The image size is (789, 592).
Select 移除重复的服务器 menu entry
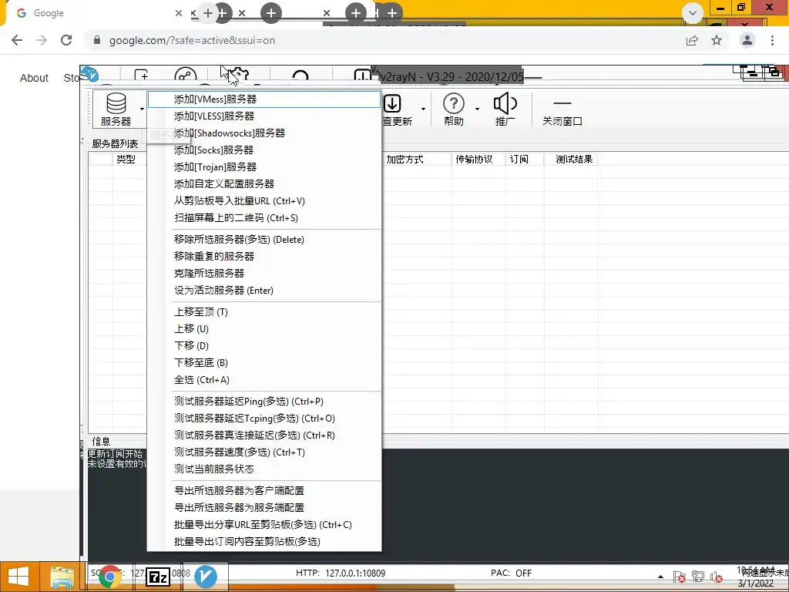tap(264, 256)
